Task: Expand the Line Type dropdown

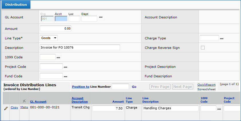Action: (x=48, y=38)
